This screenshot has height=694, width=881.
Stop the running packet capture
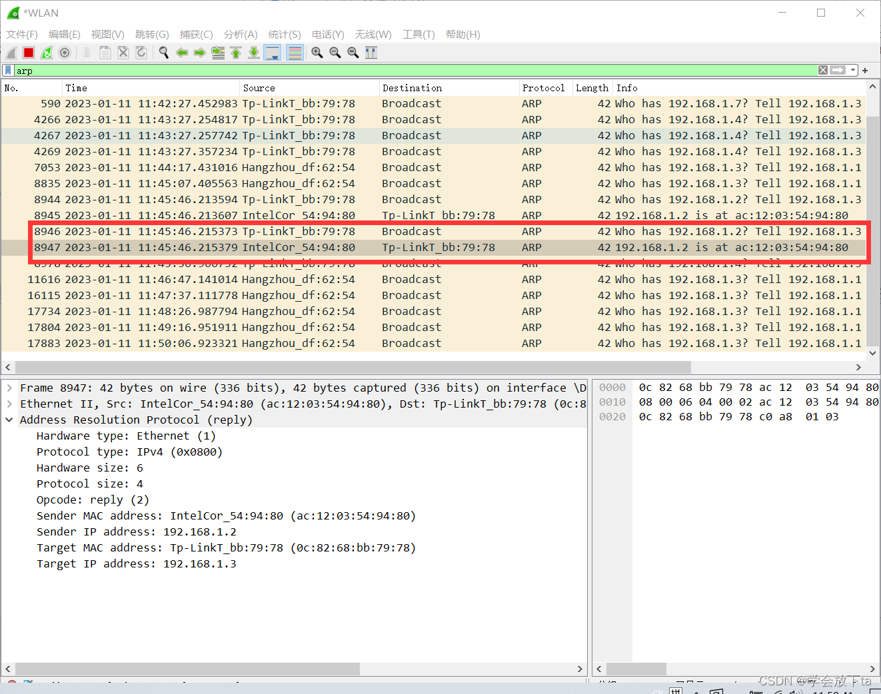[x=29, y=53]
